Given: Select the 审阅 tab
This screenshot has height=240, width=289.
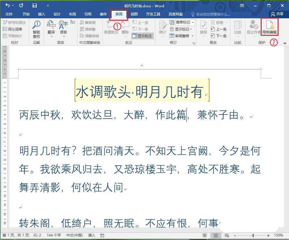Looking at the screenshot, I should coord(119,14).
